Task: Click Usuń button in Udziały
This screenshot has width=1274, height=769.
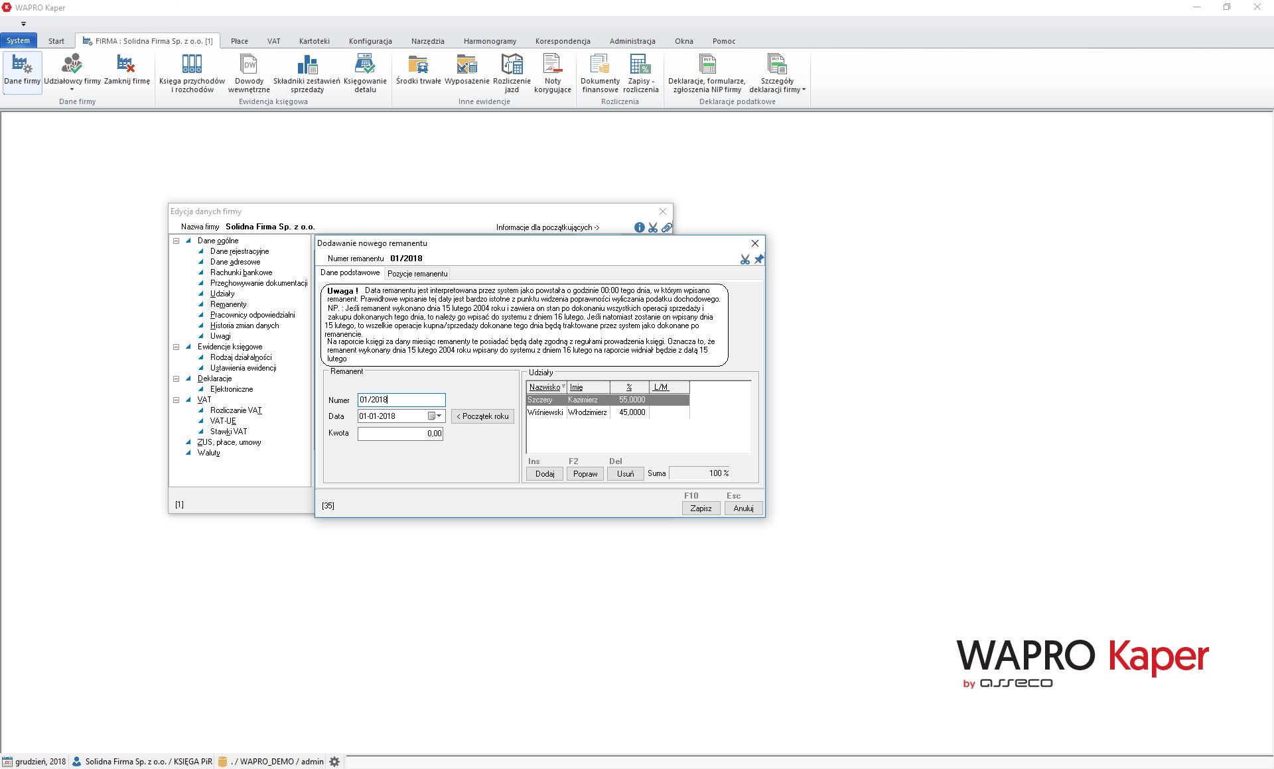Action: tap(626, 474)
